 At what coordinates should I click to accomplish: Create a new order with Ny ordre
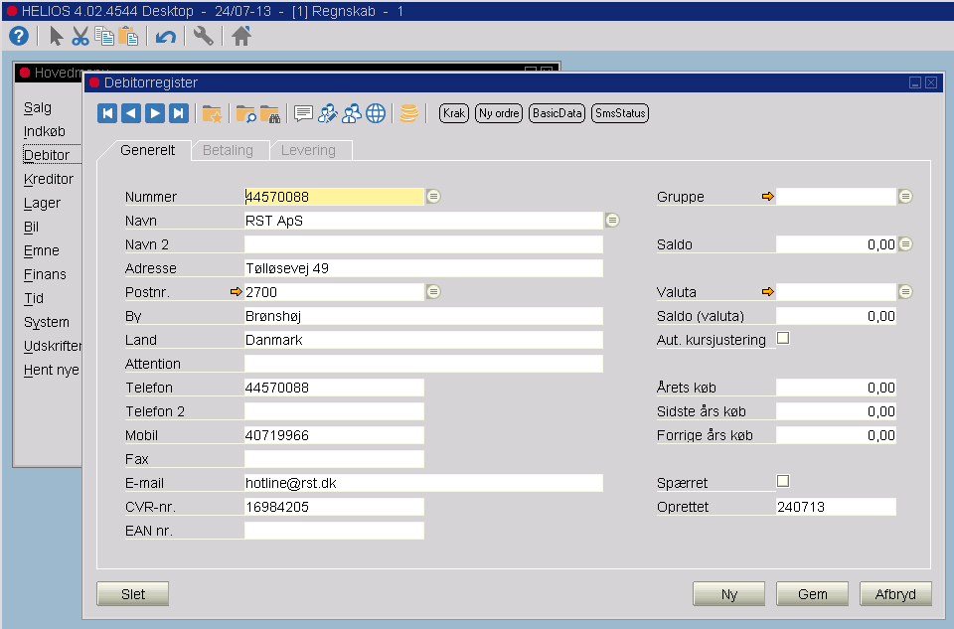click(499, 113)
